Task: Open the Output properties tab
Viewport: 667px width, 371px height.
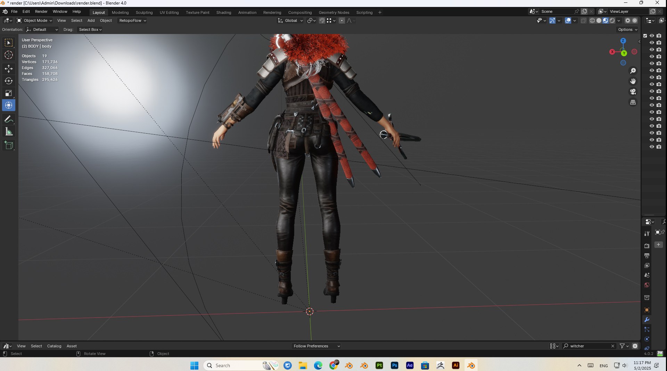Action: [x=647, y=256]
